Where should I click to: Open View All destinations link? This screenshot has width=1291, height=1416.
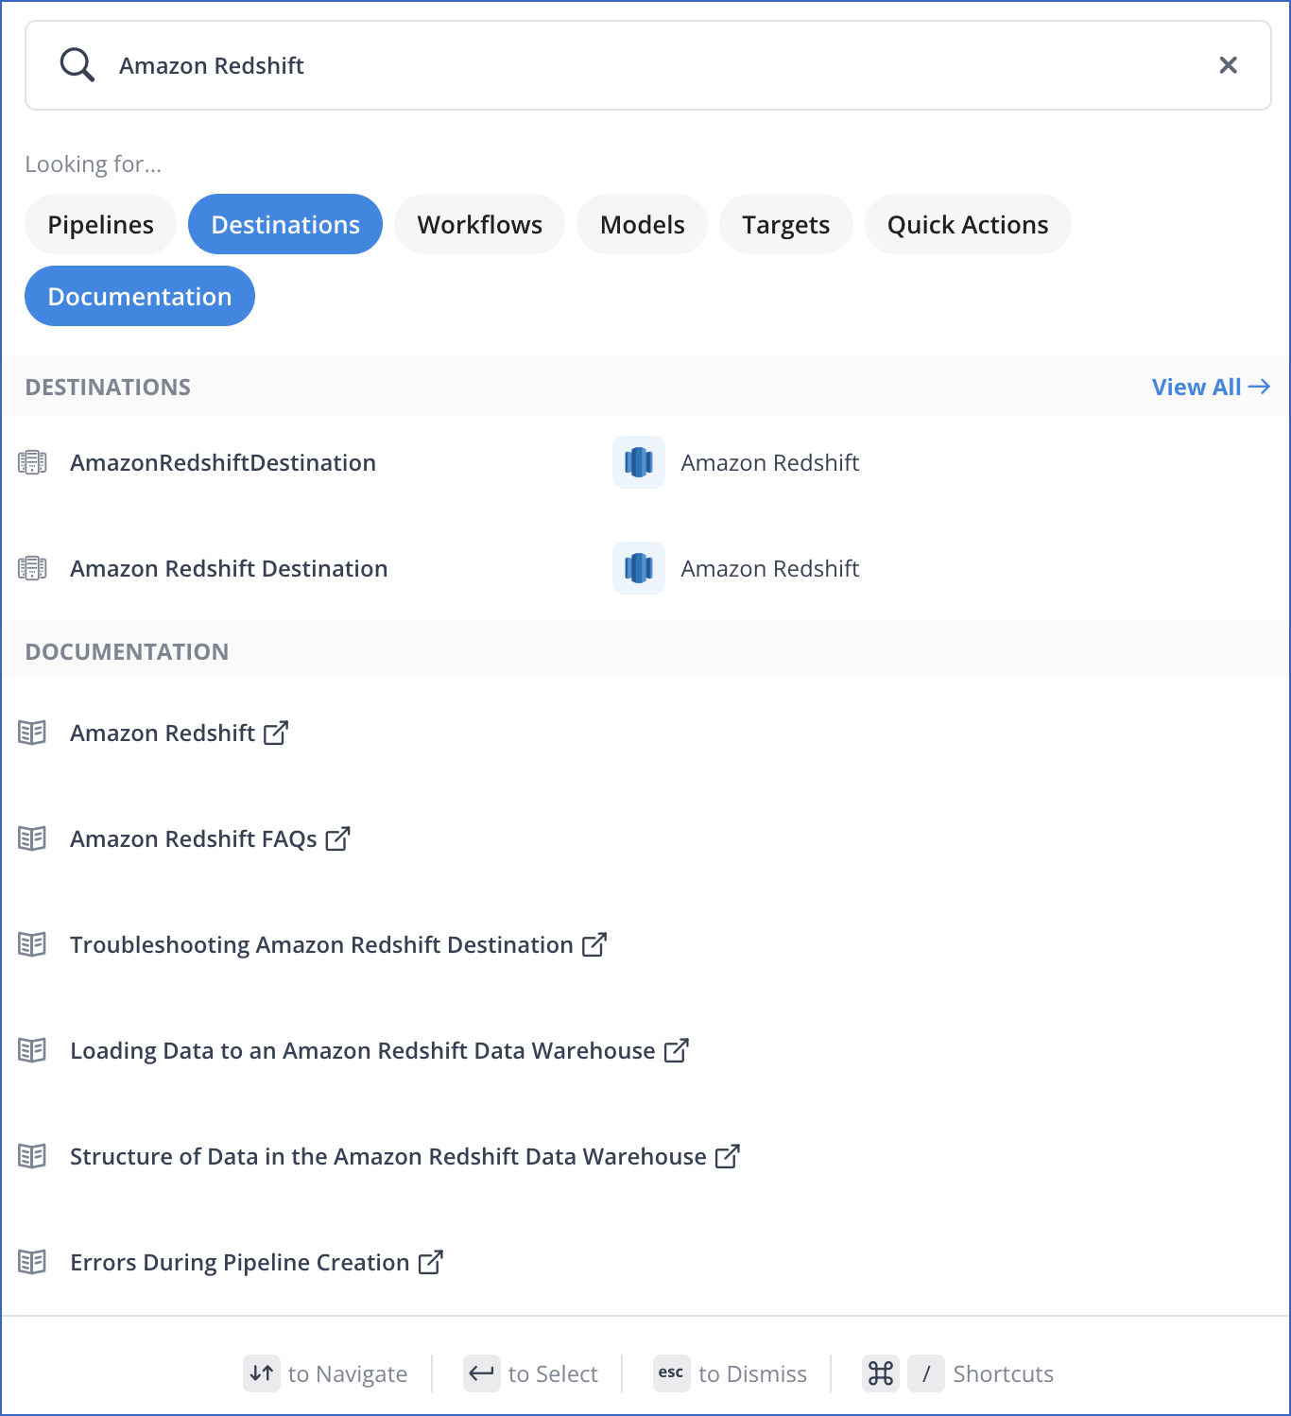pos(1211,387)
